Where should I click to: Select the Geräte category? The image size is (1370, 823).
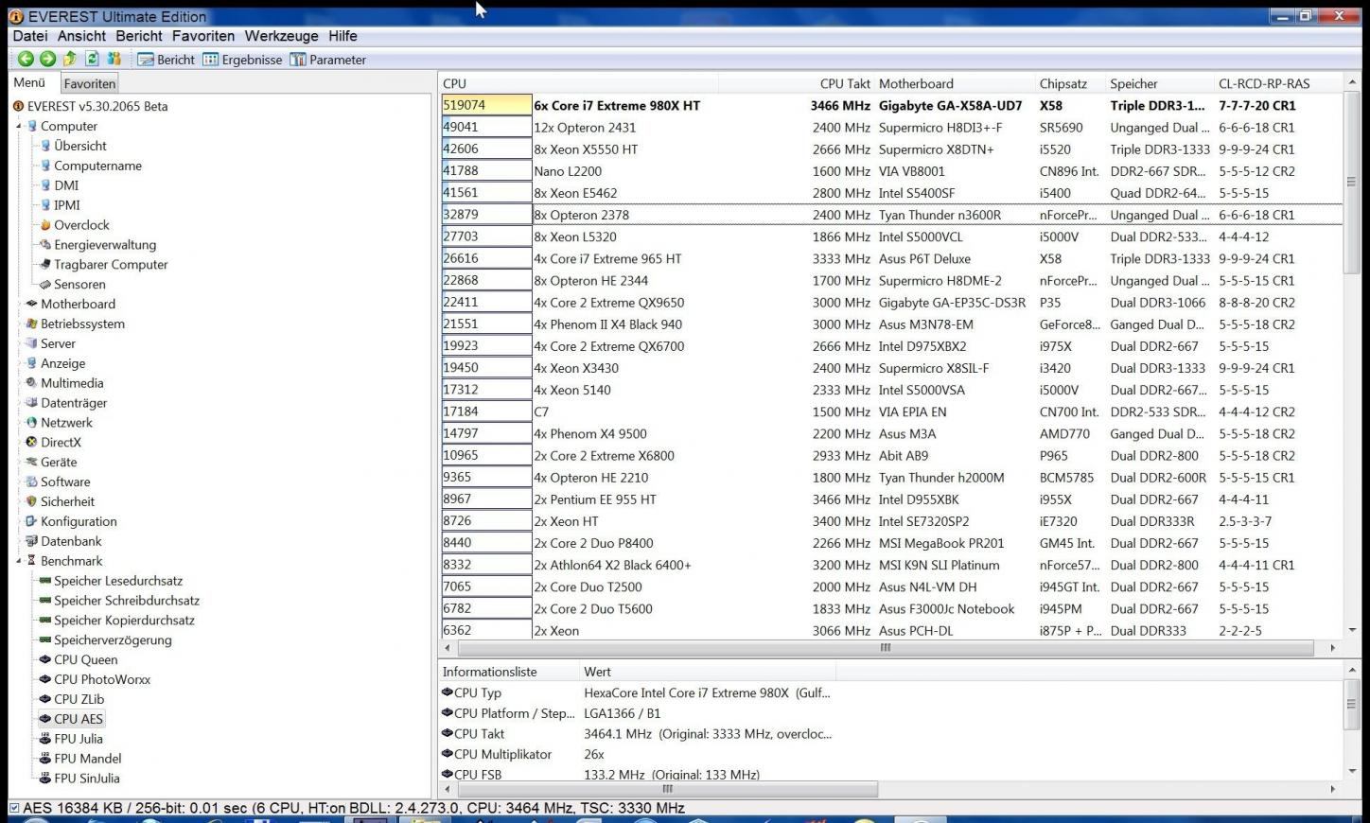click(52, 463)
